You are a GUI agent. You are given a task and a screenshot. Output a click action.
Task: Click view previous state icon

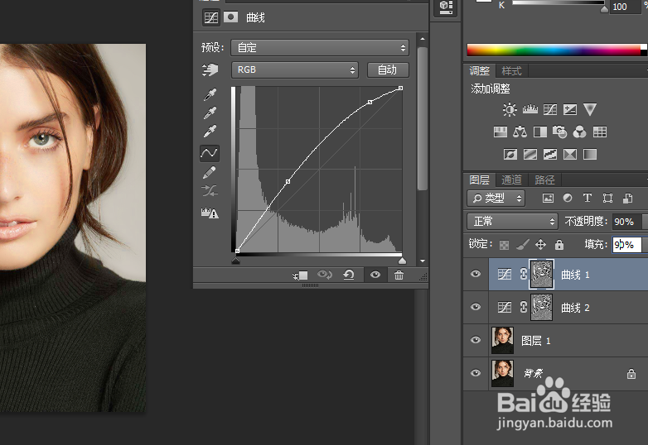click(x=324, y=275)
